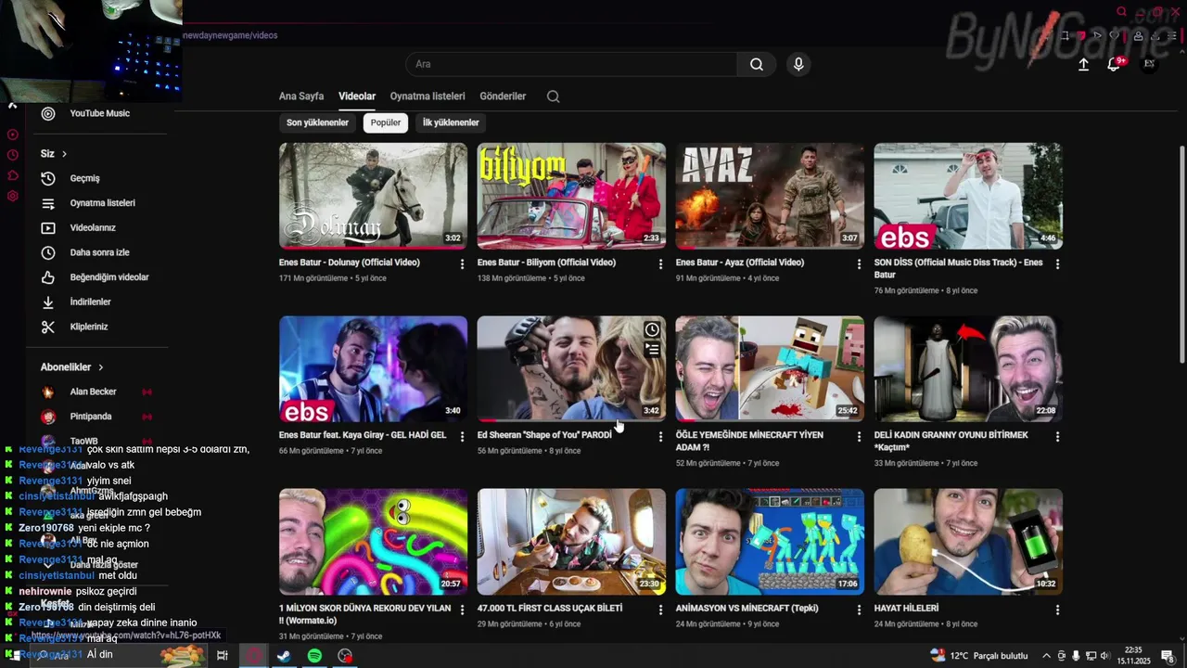The image size is (1187, 668).
Task: Open options menu for Ed Sheeran parody video
Action: (x=660, y=437)
